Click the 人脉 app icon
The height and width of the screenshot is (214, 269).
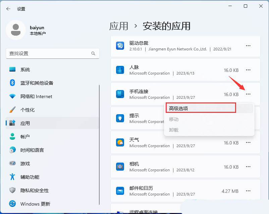(x=120, y=70)
